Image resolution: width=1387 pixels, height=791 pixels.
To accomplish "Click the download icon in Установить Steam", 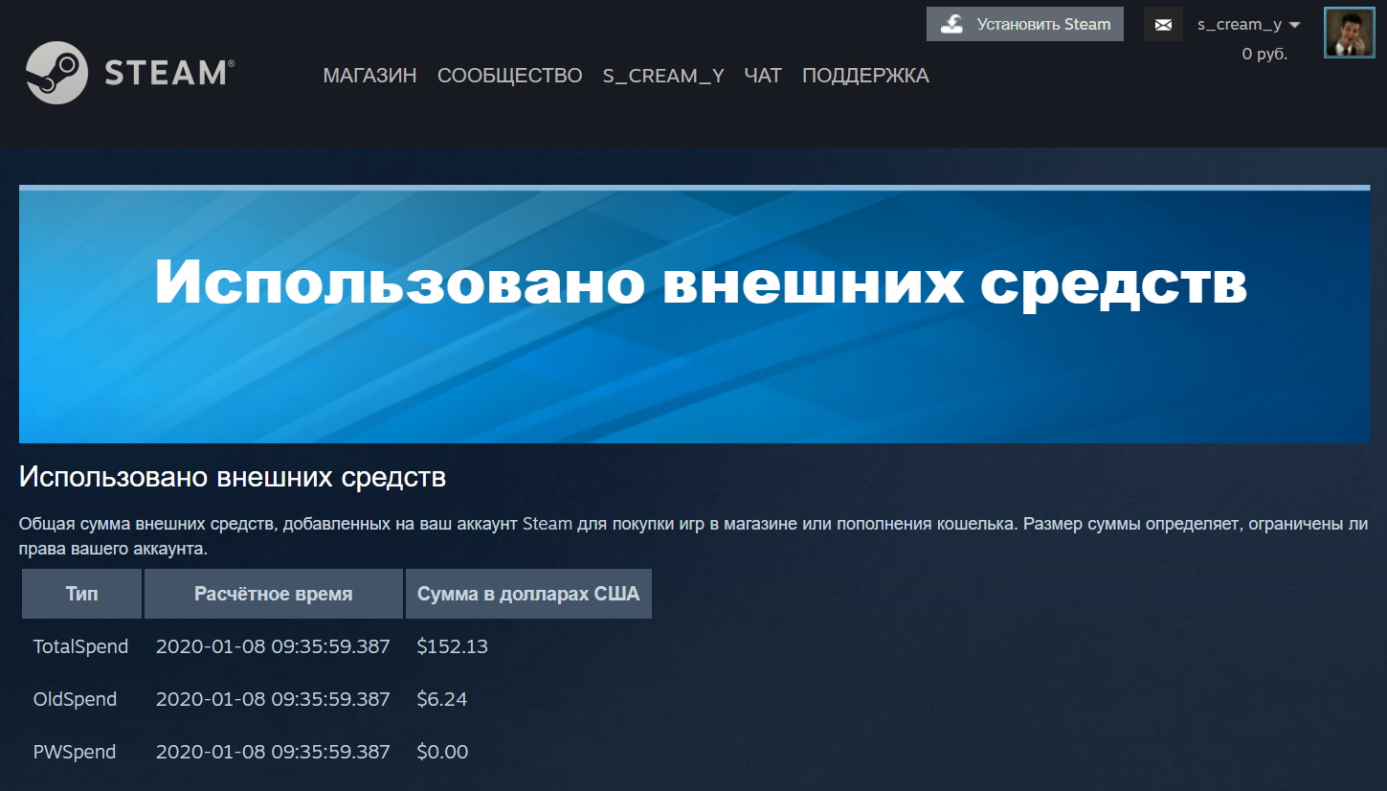I will pyautogui.click(x=951, y=25).
